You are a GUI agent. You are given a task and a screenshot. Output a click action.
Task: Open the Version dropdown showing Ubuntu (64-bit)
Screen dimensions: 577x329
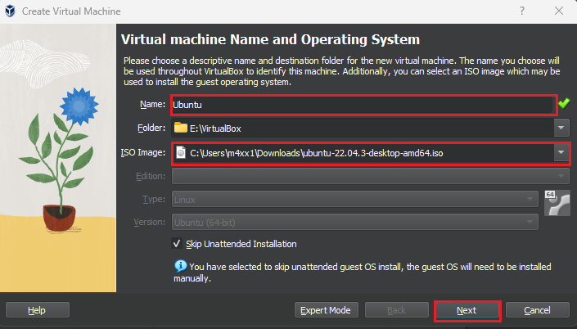(x=355, y=223)
